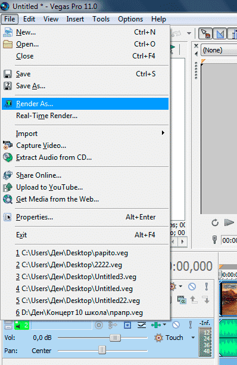The width and height of the screenshot is (237, 365).
Task: Solo audio track 2
Action: click(191, 324)
